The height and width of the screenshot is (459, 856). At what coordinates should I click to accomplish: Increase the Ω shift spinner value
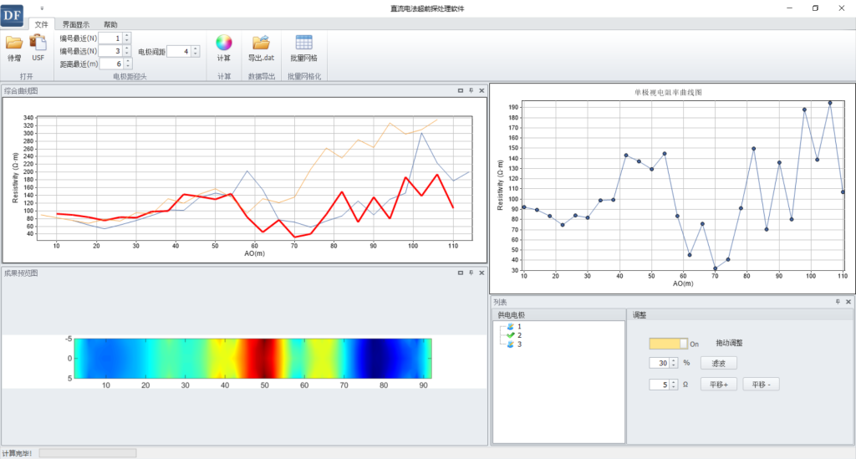[x=674, y=381]
